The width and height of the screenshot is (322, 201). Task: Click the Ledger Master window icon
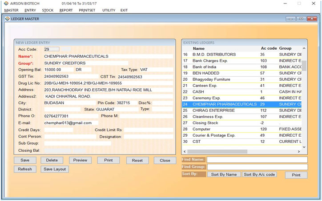pos(7,18)
